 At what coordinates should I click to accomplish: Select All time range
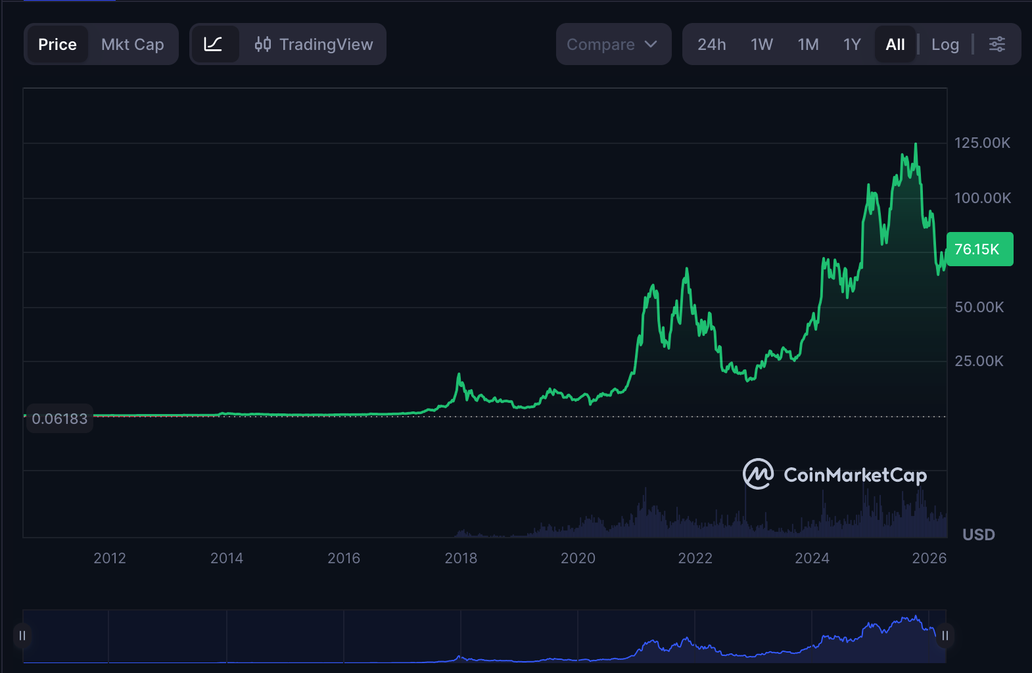(895, 44)
